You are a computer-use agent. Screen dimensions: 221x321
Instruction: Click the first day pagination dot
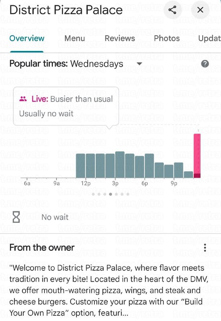click(93, 194)
